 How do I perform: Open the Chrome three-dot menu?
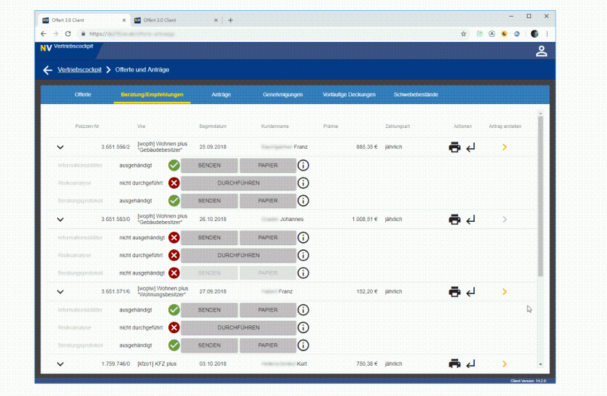point(547,34)
